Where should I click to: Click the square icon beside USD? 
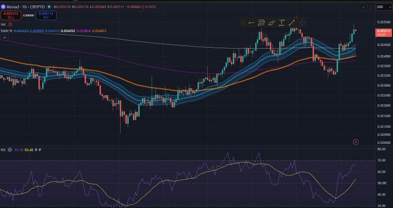point(371,7)
